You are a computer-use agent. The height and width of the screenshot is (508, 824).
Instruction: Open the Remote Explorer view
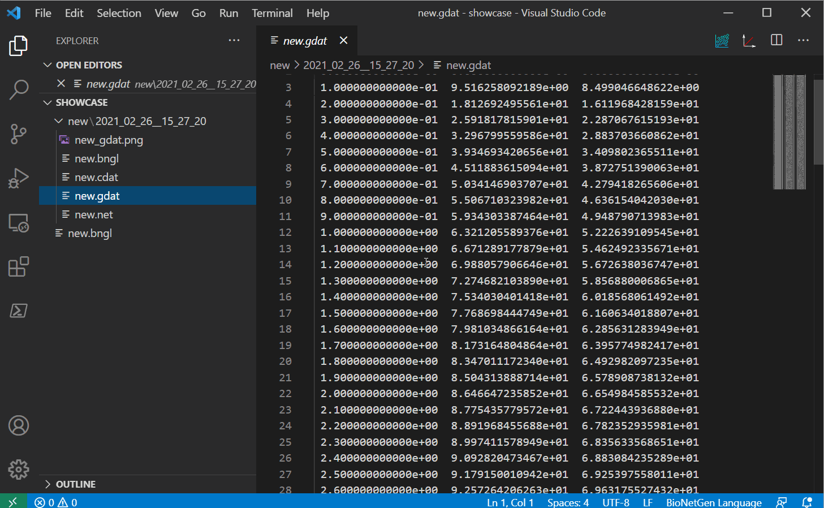[x=19, y=223]
